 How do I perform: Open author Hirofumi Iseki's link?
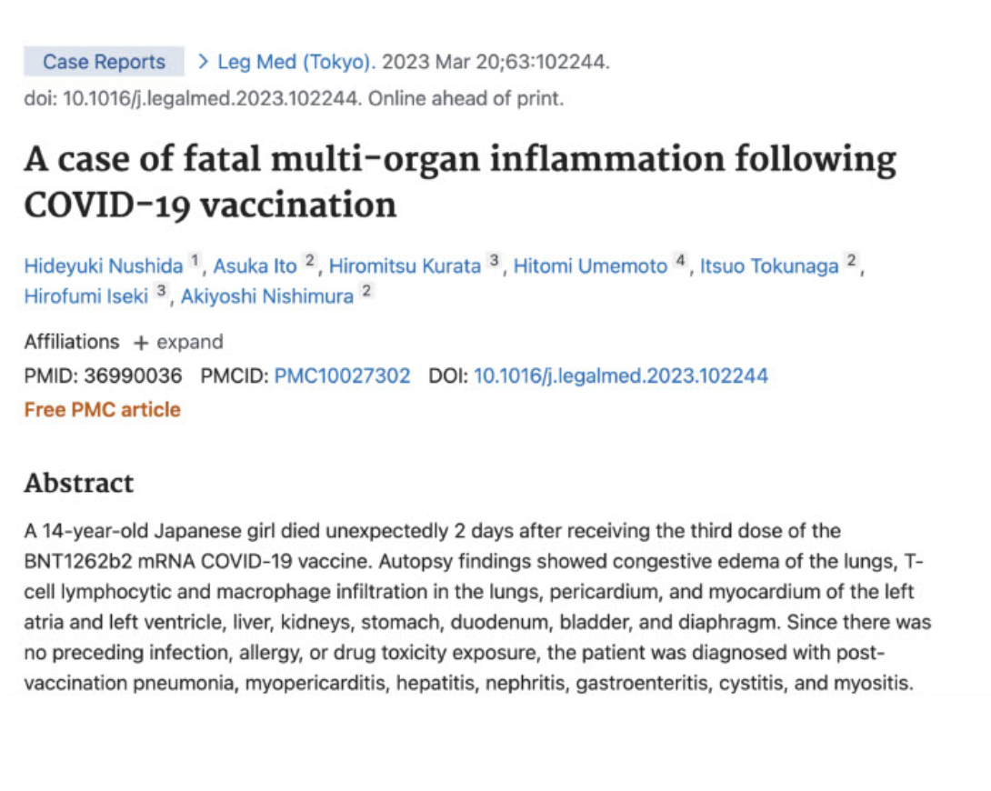tap(86, 296)
